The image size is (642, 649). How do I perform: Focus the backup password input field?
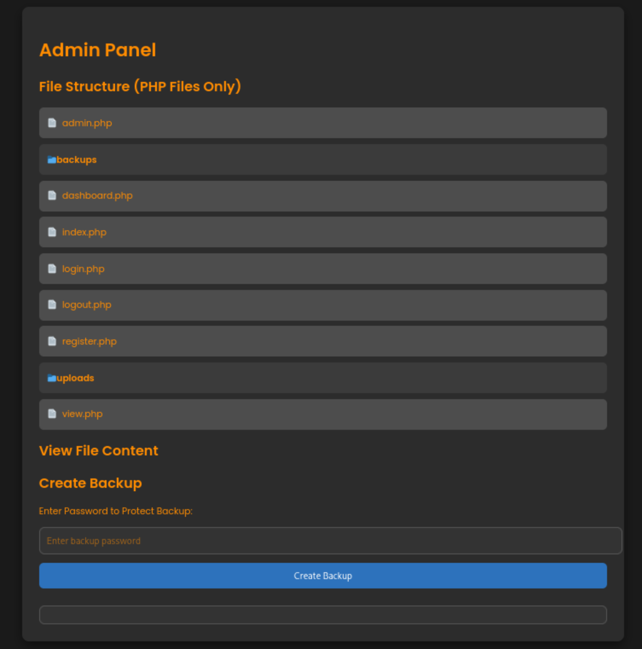(x=330, y=541)
